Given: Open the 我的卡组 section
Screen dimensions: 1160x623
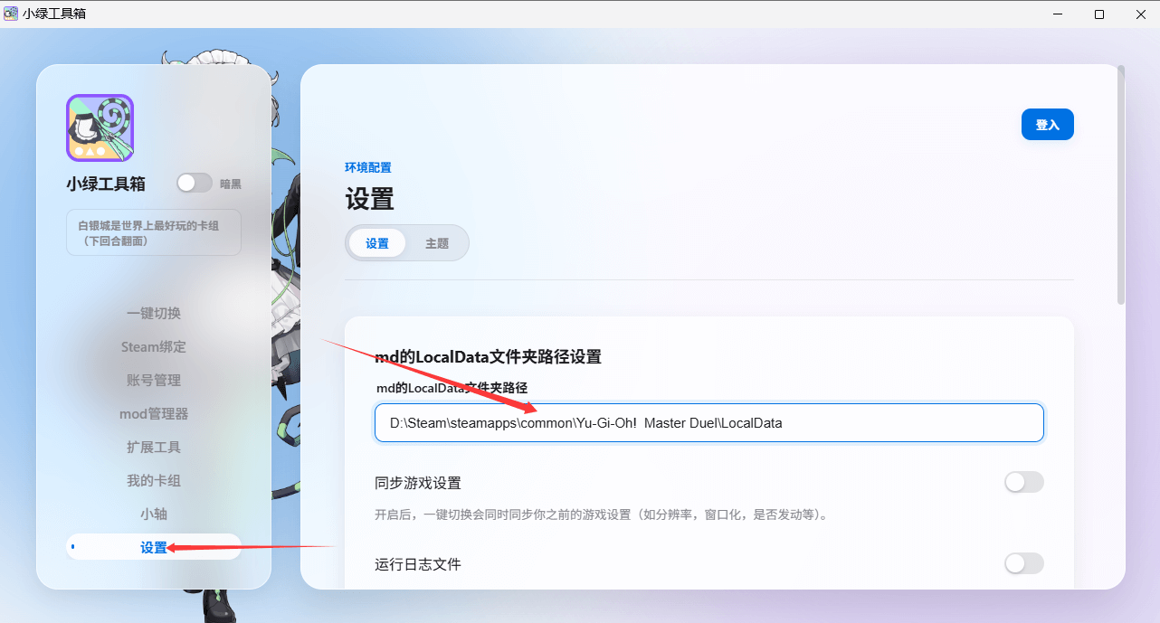Looking at the screenshot, I should [x=153, y=480].
